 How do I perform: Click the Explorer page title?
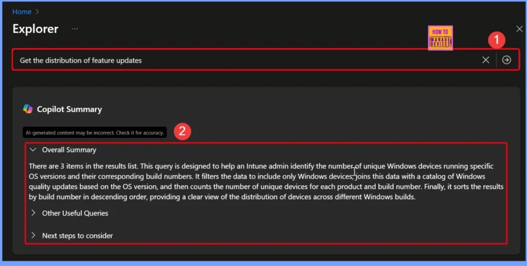36,29
